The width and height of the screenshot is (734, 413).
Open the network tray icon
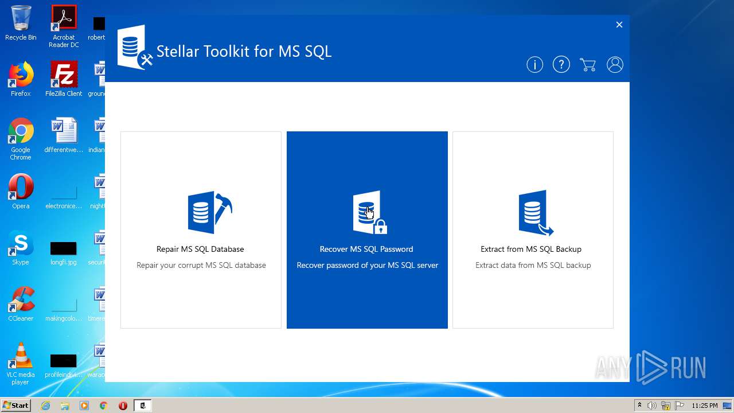tap(666, 406)
